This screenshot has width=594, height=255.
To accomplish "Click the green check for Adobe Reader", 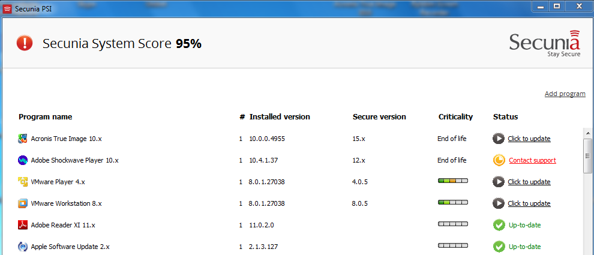I will tap(499, 225).
